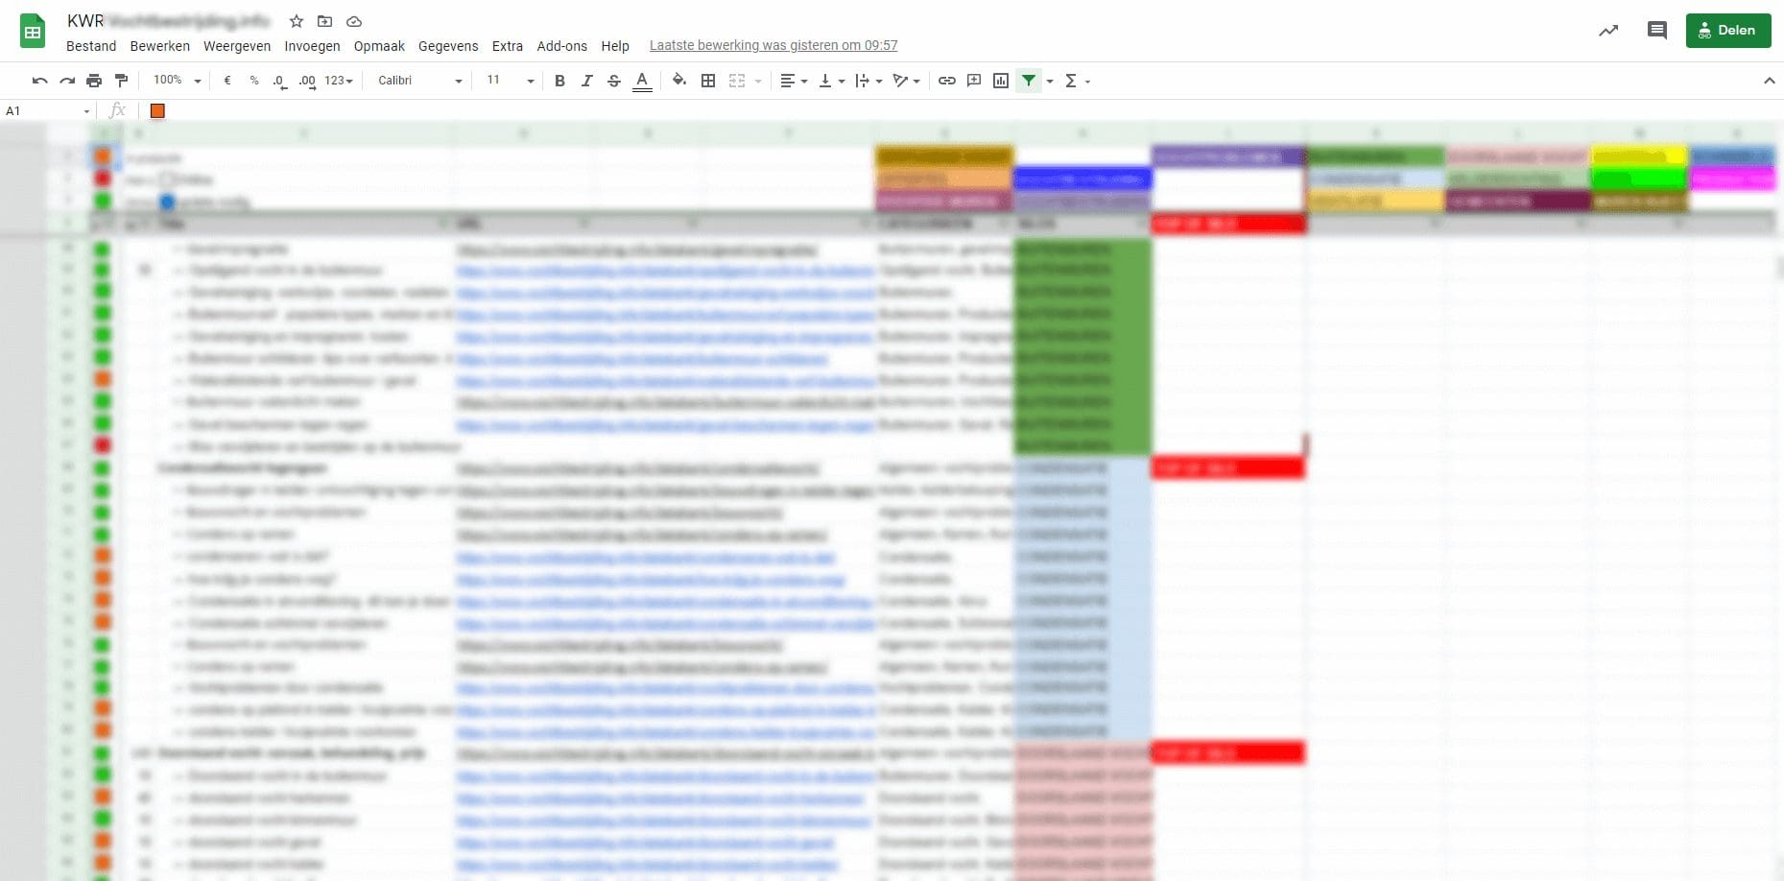Open the Bestand menu
Screen dimensions: 1784x881
pos(91,46)
